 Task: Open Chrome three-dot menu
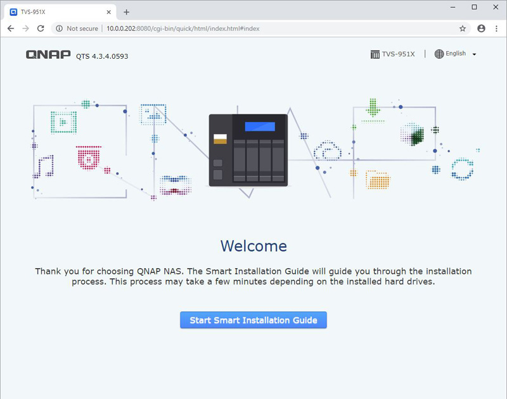click(x=496, y=28)
